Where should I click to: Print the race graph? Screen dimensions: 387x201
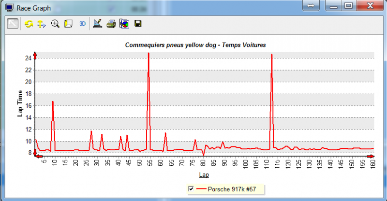click(111, 24)
